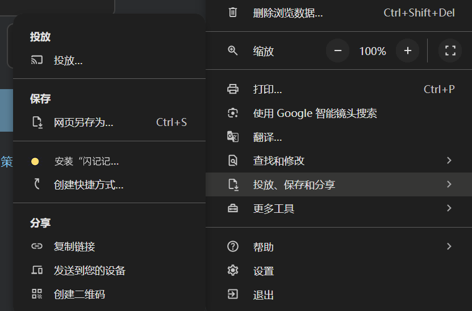Expand the 查找和修改 submenu arrow
Image resolution: width=472 pixels, height=311 pixels.
point(449,161)
